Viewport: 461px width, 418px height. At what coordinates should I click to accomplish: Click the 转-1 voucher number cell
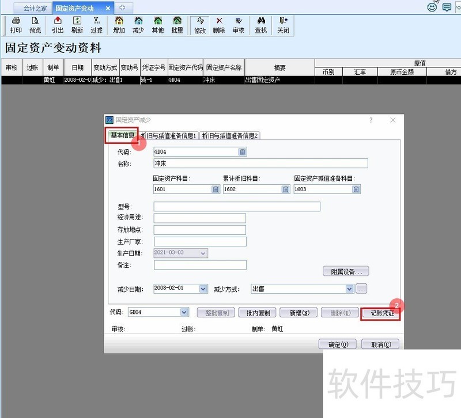tap(154, 80)
